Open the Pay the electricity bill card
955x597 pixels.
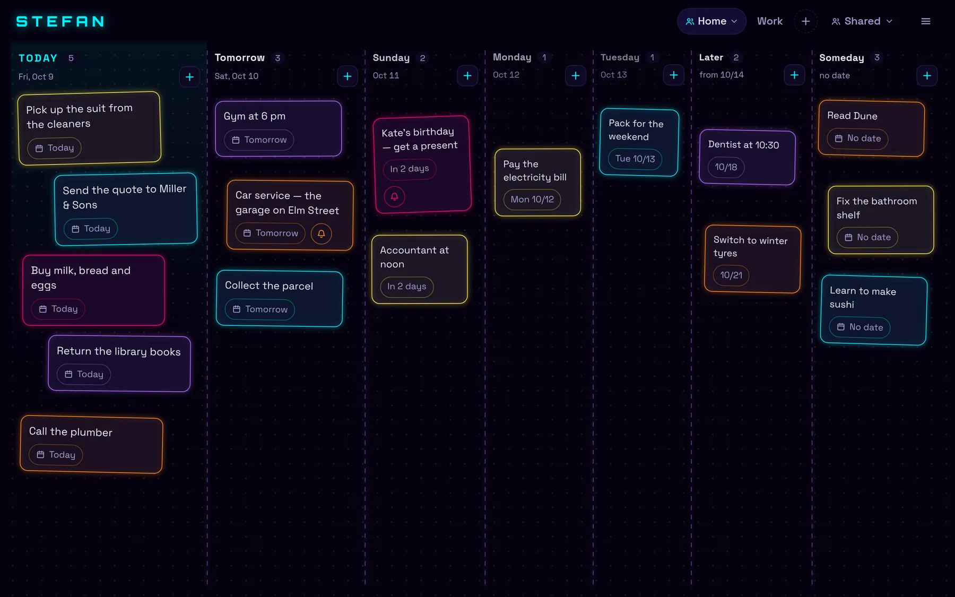pos(537,183)
